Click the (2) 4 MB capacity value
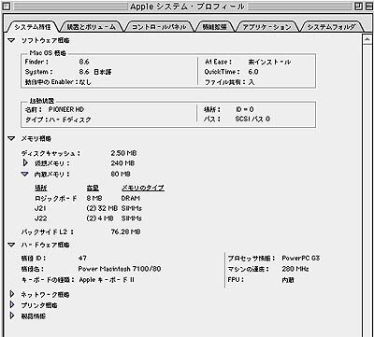Screen dimensions: 374x337 (100, 218)
